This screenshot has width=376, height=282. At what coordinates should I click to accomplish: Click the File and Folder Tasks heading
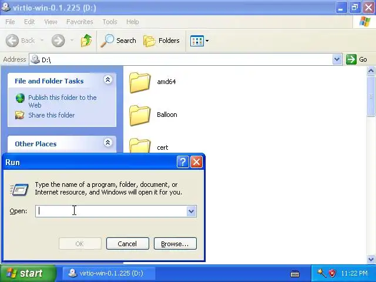pyautogui.click(x=49, y=81)
